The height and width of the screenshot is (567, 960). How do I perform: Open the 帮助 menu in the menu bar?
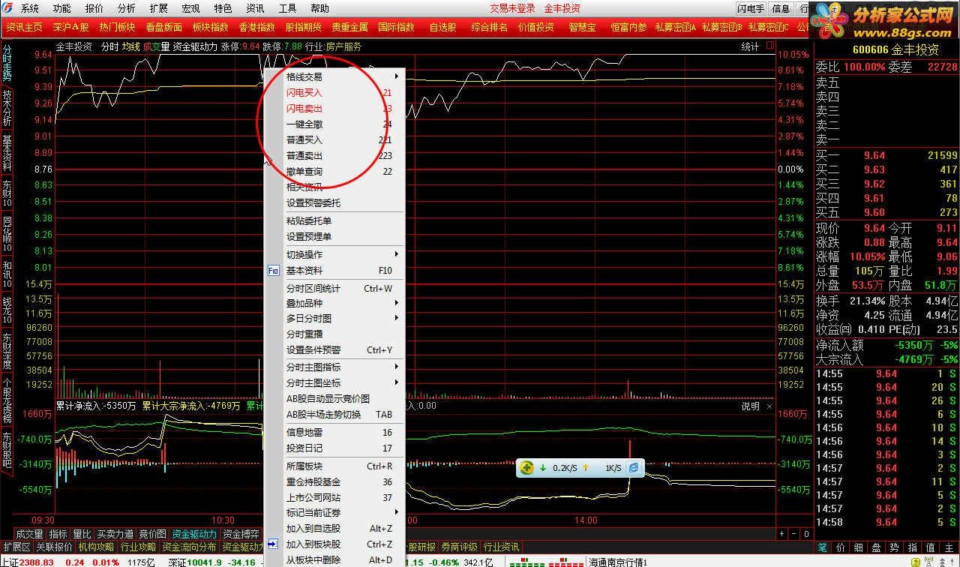click(319, 9)
